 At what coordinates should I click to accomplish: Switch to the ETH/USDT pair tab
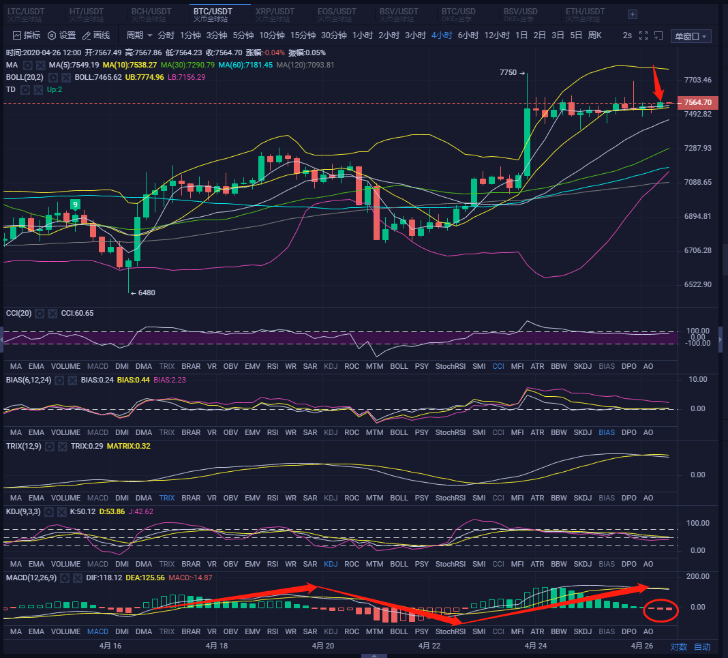click(584, 11)
